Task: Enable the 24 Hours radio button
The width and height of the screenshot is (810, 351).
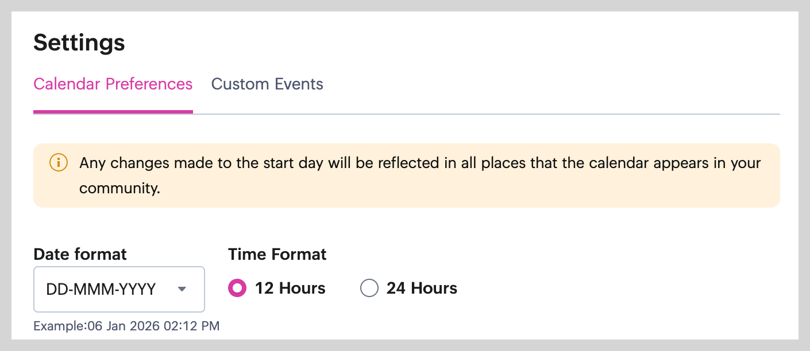Action: coord(369,288)
